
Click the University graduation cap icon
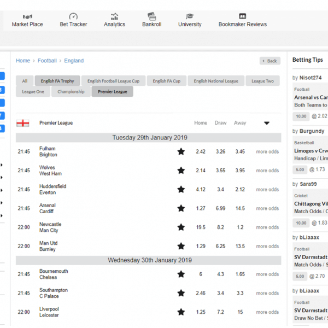(190, 16)
